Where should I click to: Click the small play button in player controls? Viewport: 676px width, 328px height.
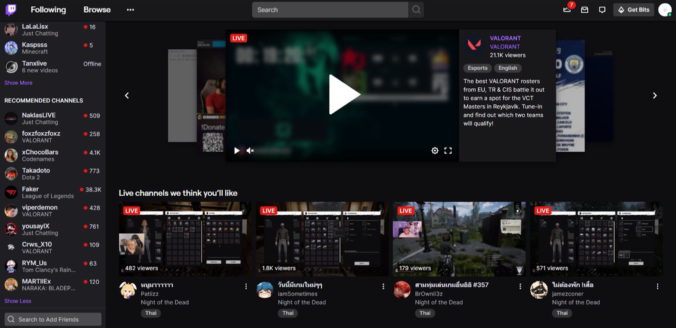237,150
